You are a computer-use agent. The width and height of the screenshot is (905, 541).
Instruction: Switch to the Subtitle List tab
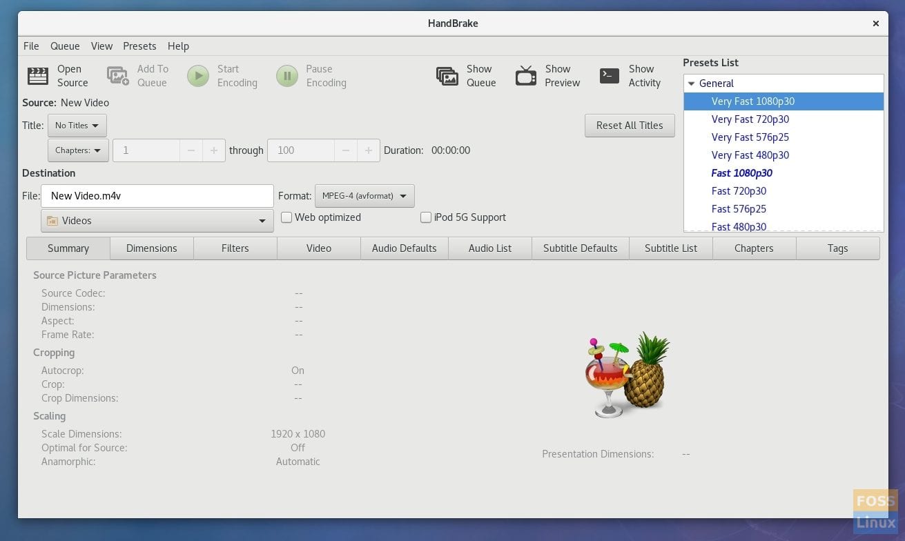[671, 248]
